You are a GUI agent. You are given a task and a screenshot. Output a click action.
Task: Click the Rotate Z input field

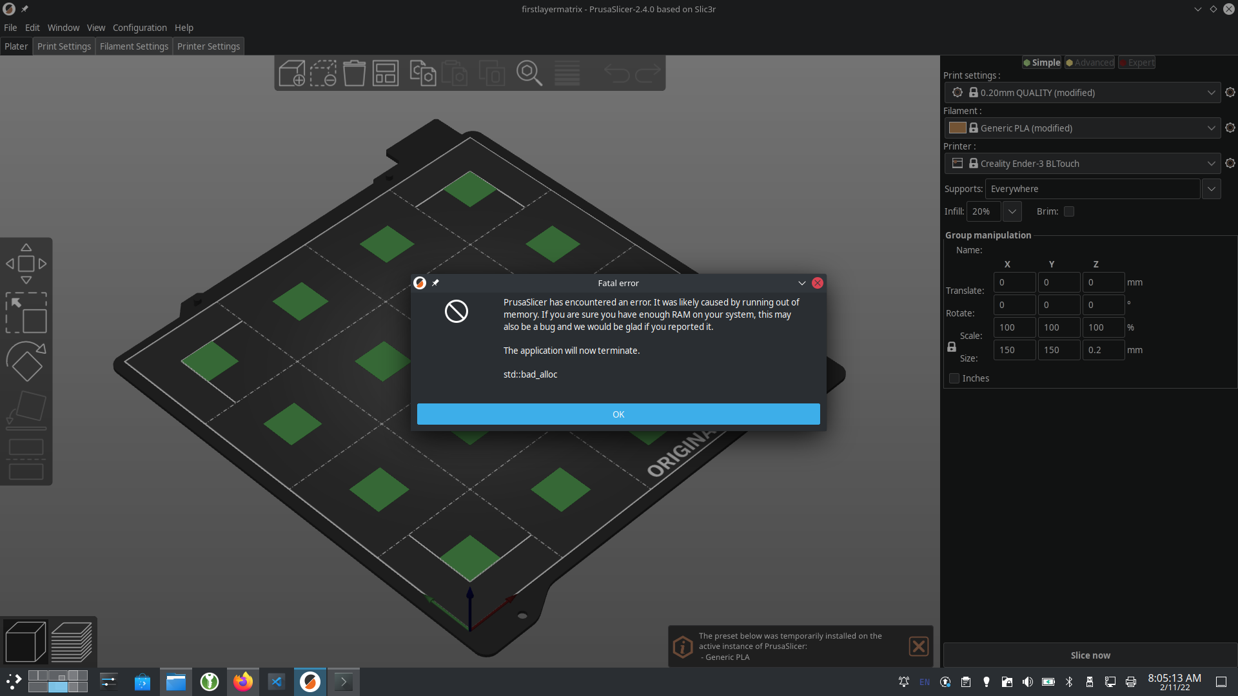(x=1103, y=305)
